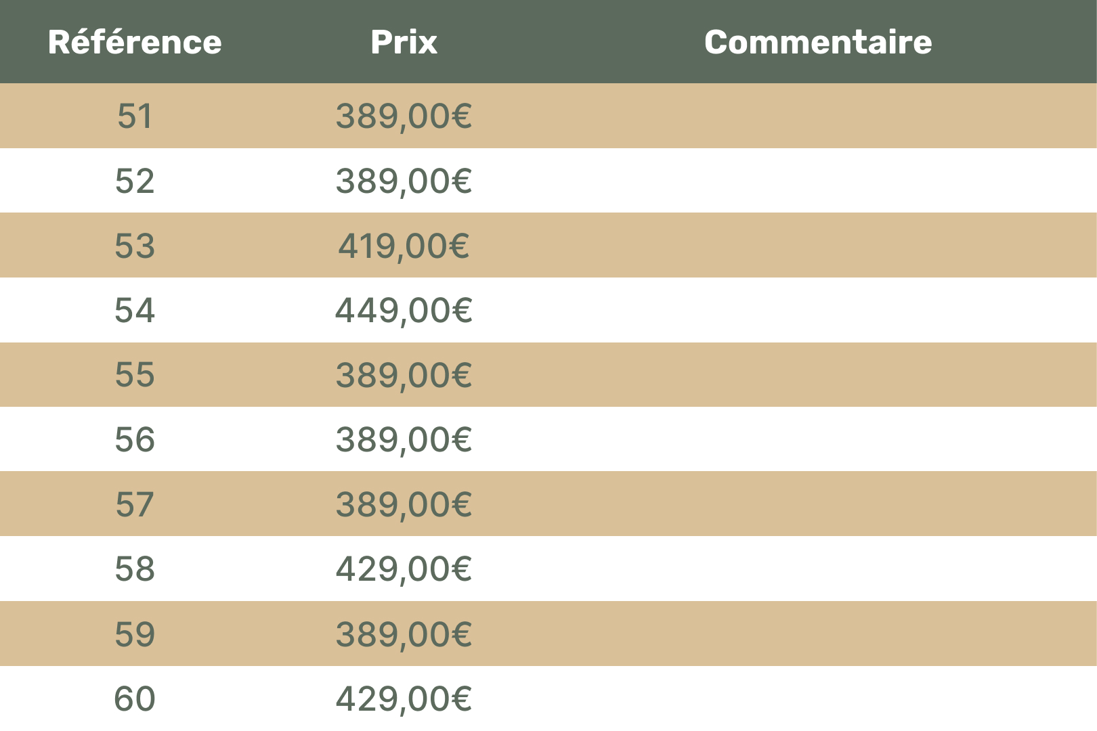This screenshot has height=731, width=1097.
Task: Click reference 57 cell
Action: tap(135, 504)
